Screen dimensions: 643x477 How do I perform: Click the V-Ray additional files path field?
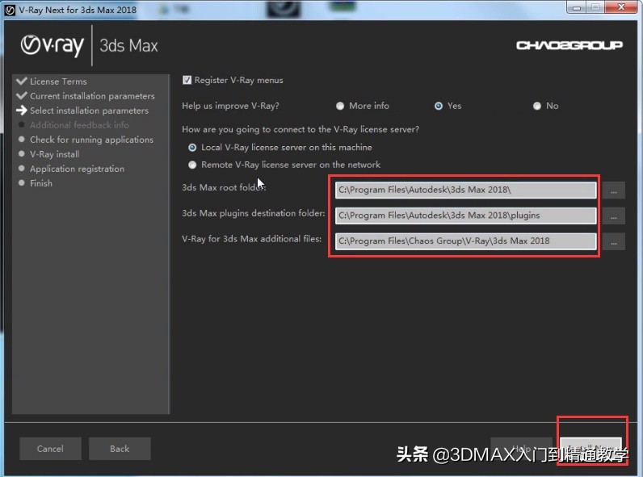coord(465,241)
